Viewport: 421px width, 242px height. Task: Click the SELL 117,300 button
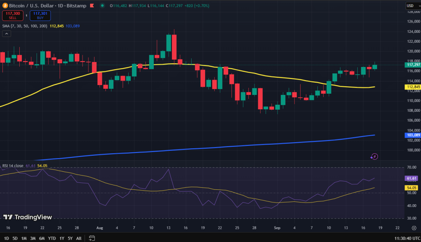coord(13,16)
